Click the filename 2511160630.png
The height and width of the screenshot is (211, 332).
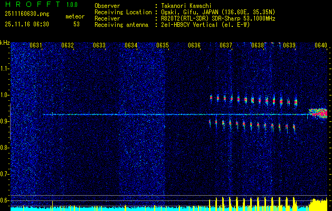tap(27, 14)
